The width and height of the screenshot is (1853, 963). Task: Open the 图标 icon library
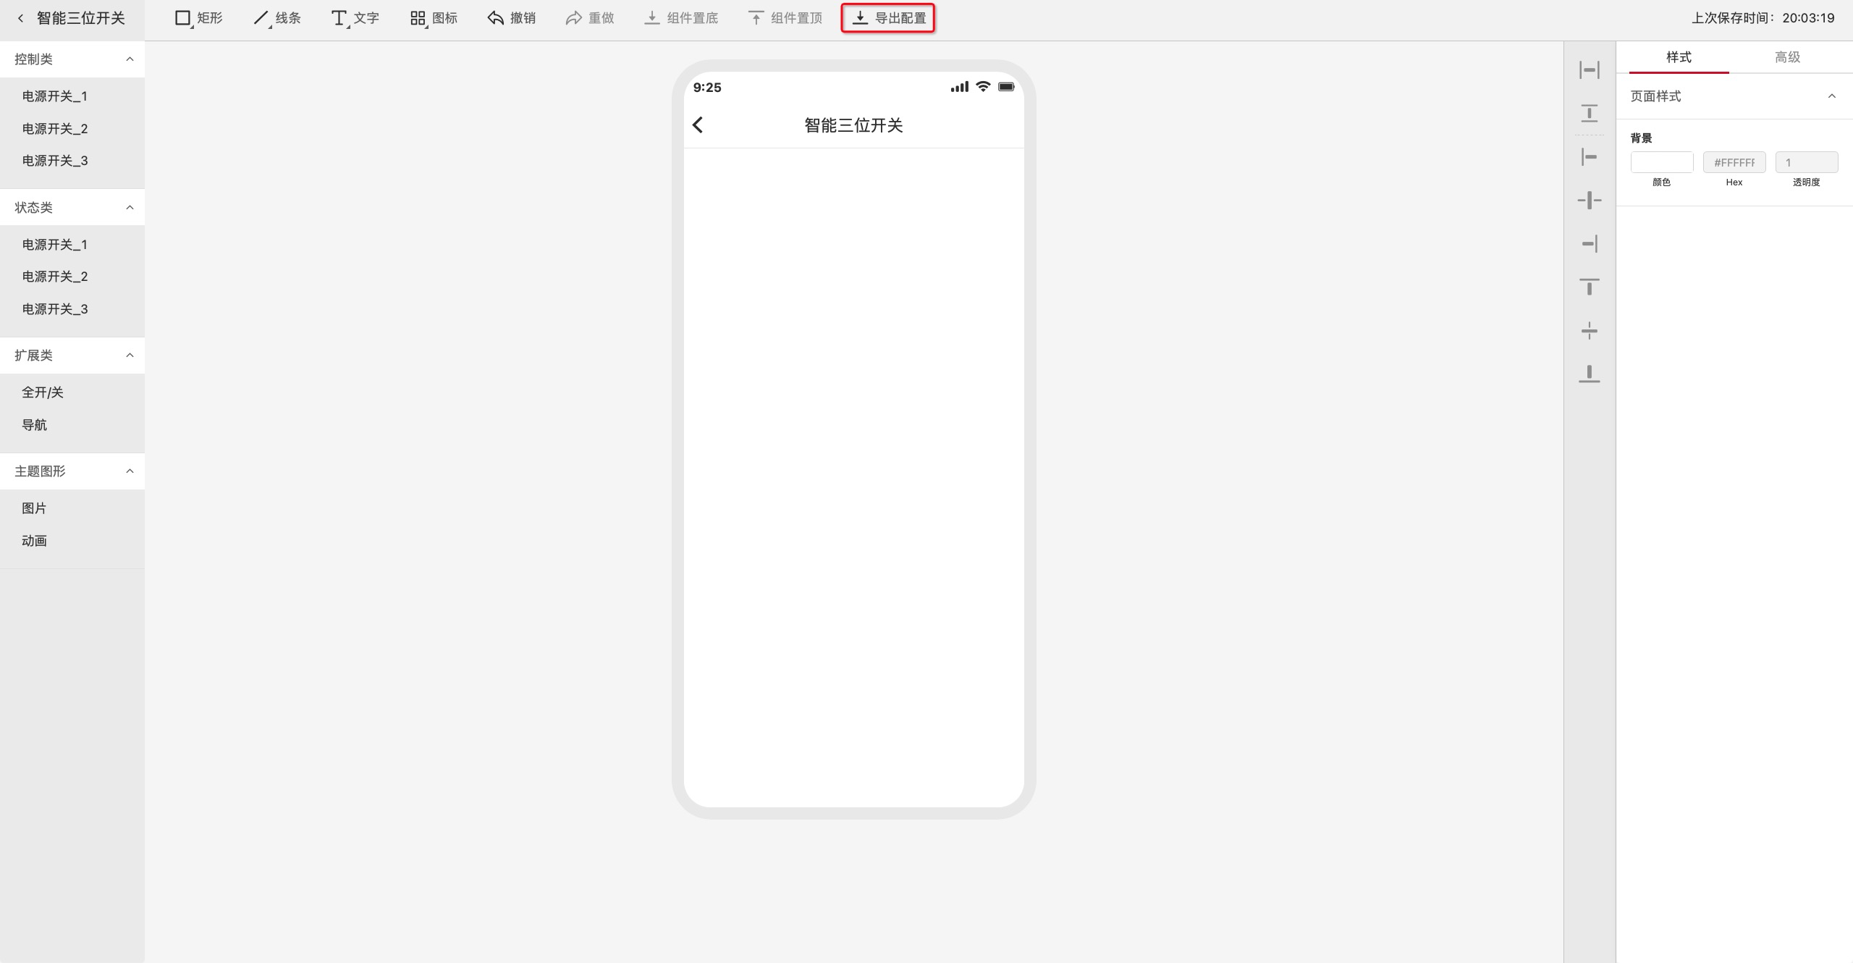(434, 18)
